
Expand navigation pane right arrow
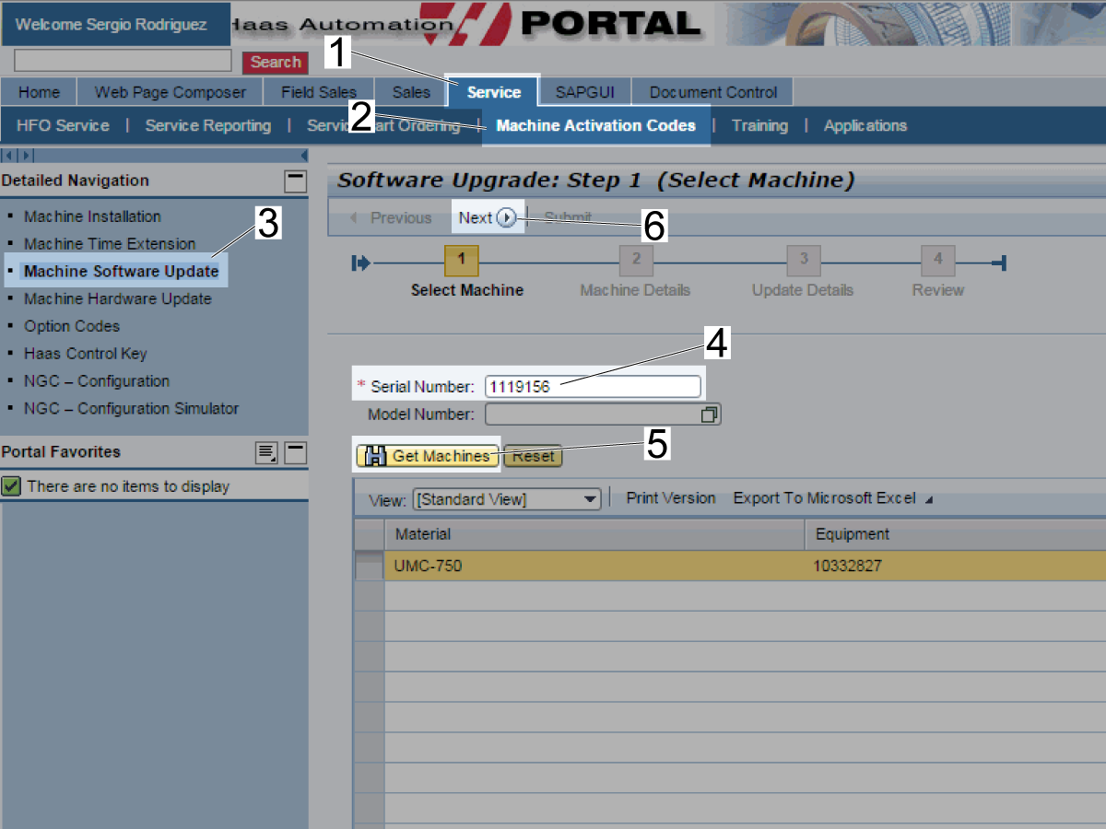coord(27,156)
